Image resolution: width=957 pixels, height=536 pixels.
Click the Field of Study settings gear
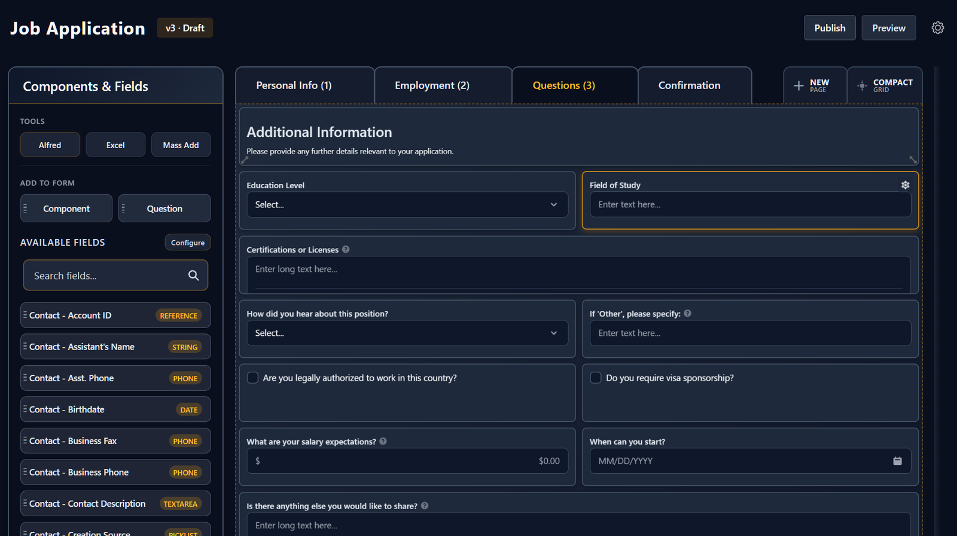905,185
